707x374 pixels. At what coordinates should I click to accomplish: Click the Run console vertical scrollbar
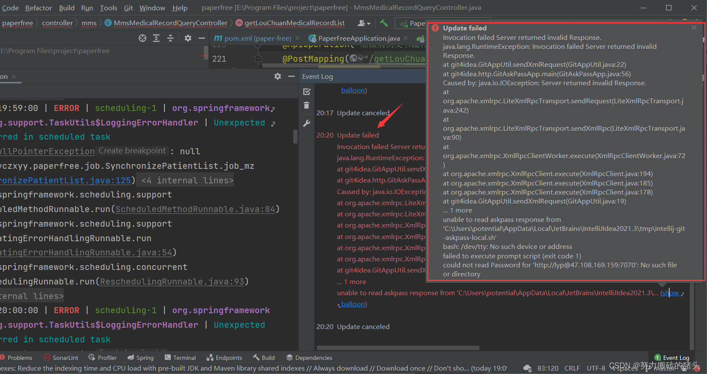(295, 137)
